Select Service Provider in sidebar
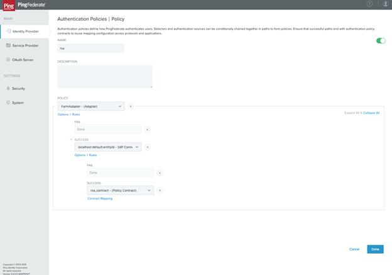The height and width of the screenshot is (275, 392). (x=24, y=45)
